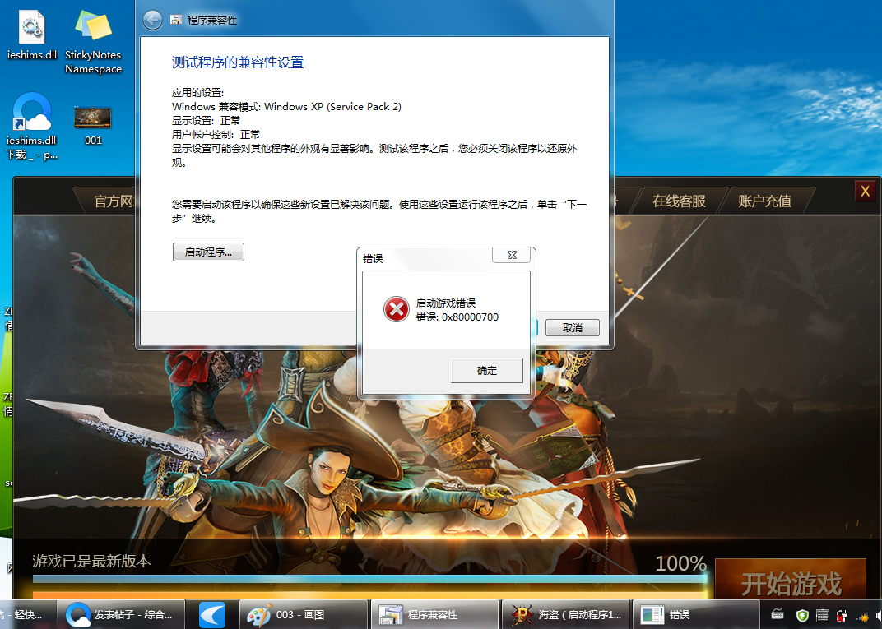Close the game launcher with X button
Screen dimensions: 882x629
coord(865,191)
